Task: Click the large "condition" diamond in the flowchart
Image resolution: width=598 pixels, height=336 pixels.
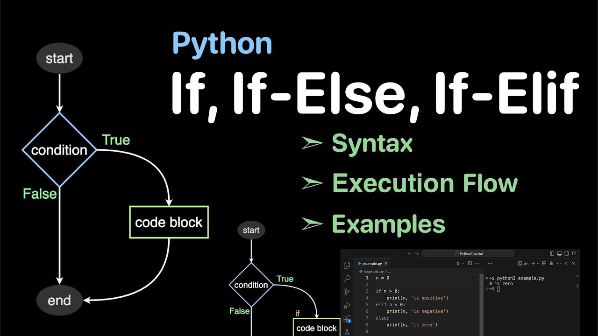Action: pos(59,150)
